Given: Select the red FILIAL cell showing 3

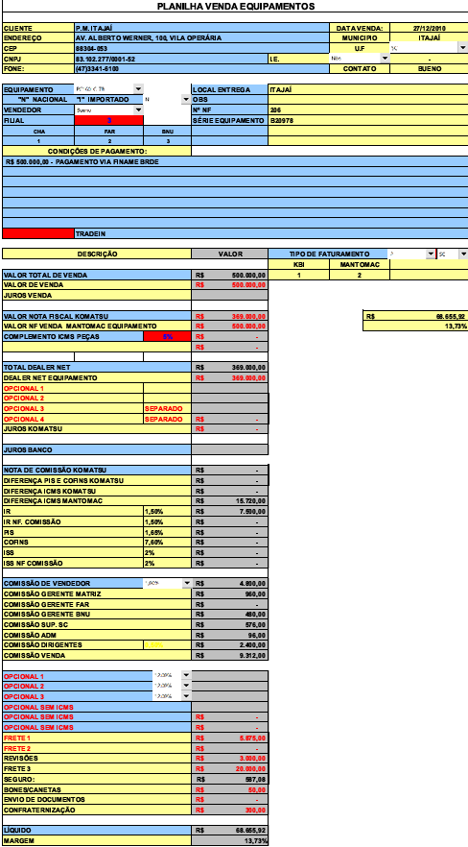Looking at the screenshot, I should tap(109, 120).
